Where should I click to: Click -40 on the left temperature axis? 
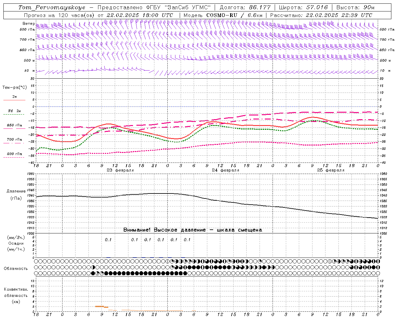[32, 163]
